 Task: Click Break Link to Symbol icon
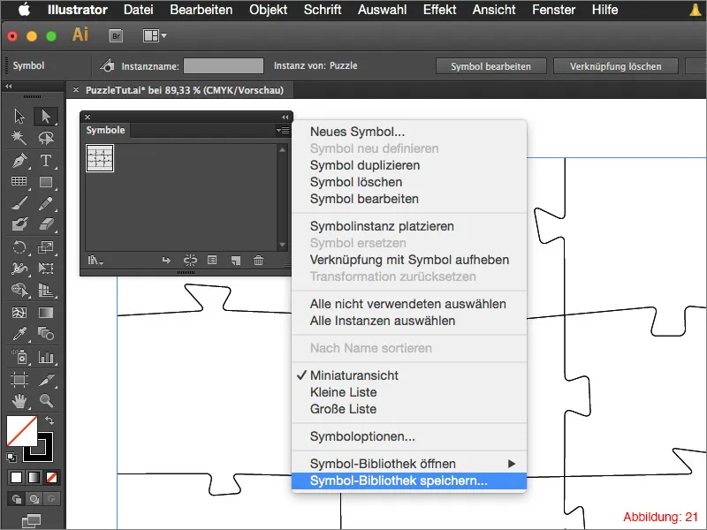tap(190, 260)
